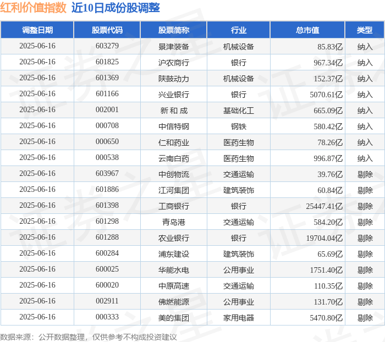Image resolution: width=385 pixels, height=342 pixels.
Task: Click the 股票简称 column header
Action: (174, 30)
